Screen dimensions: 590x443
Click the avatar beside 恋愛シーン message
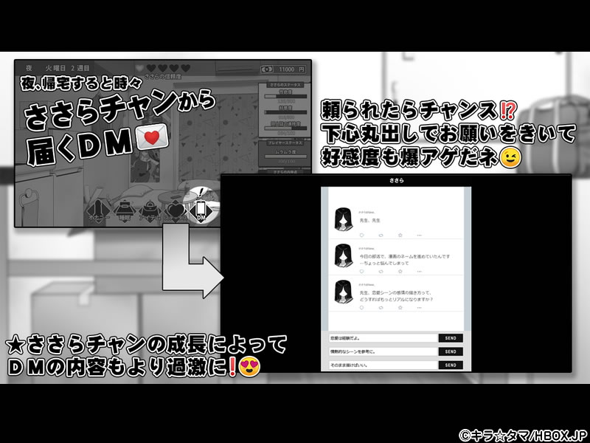click(343, 292)
